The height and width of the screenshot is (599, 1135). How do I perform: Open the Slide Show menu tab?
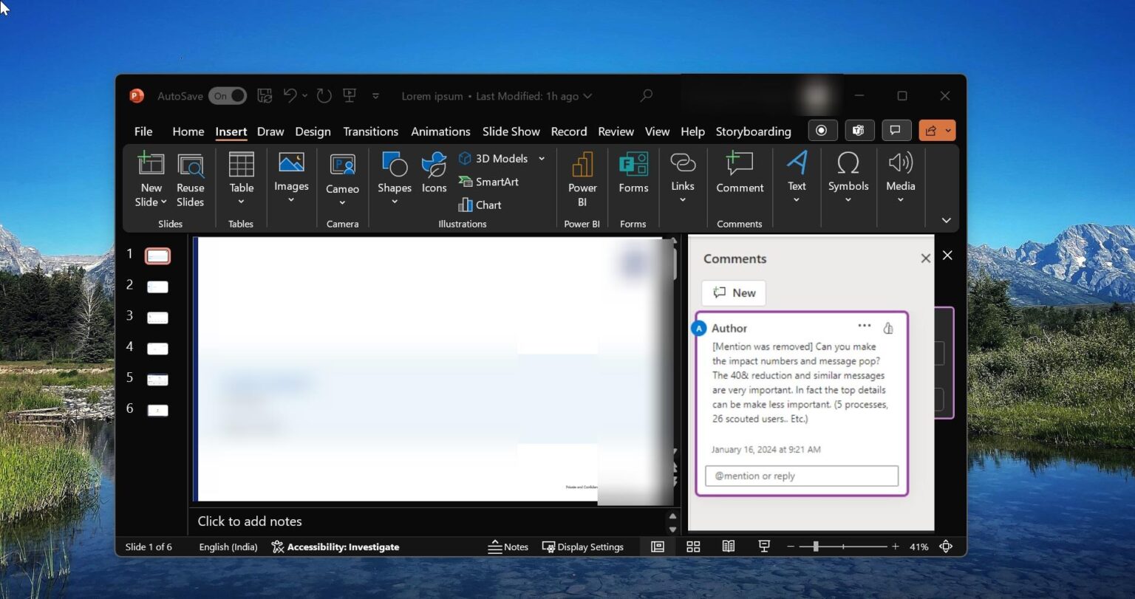511,131
